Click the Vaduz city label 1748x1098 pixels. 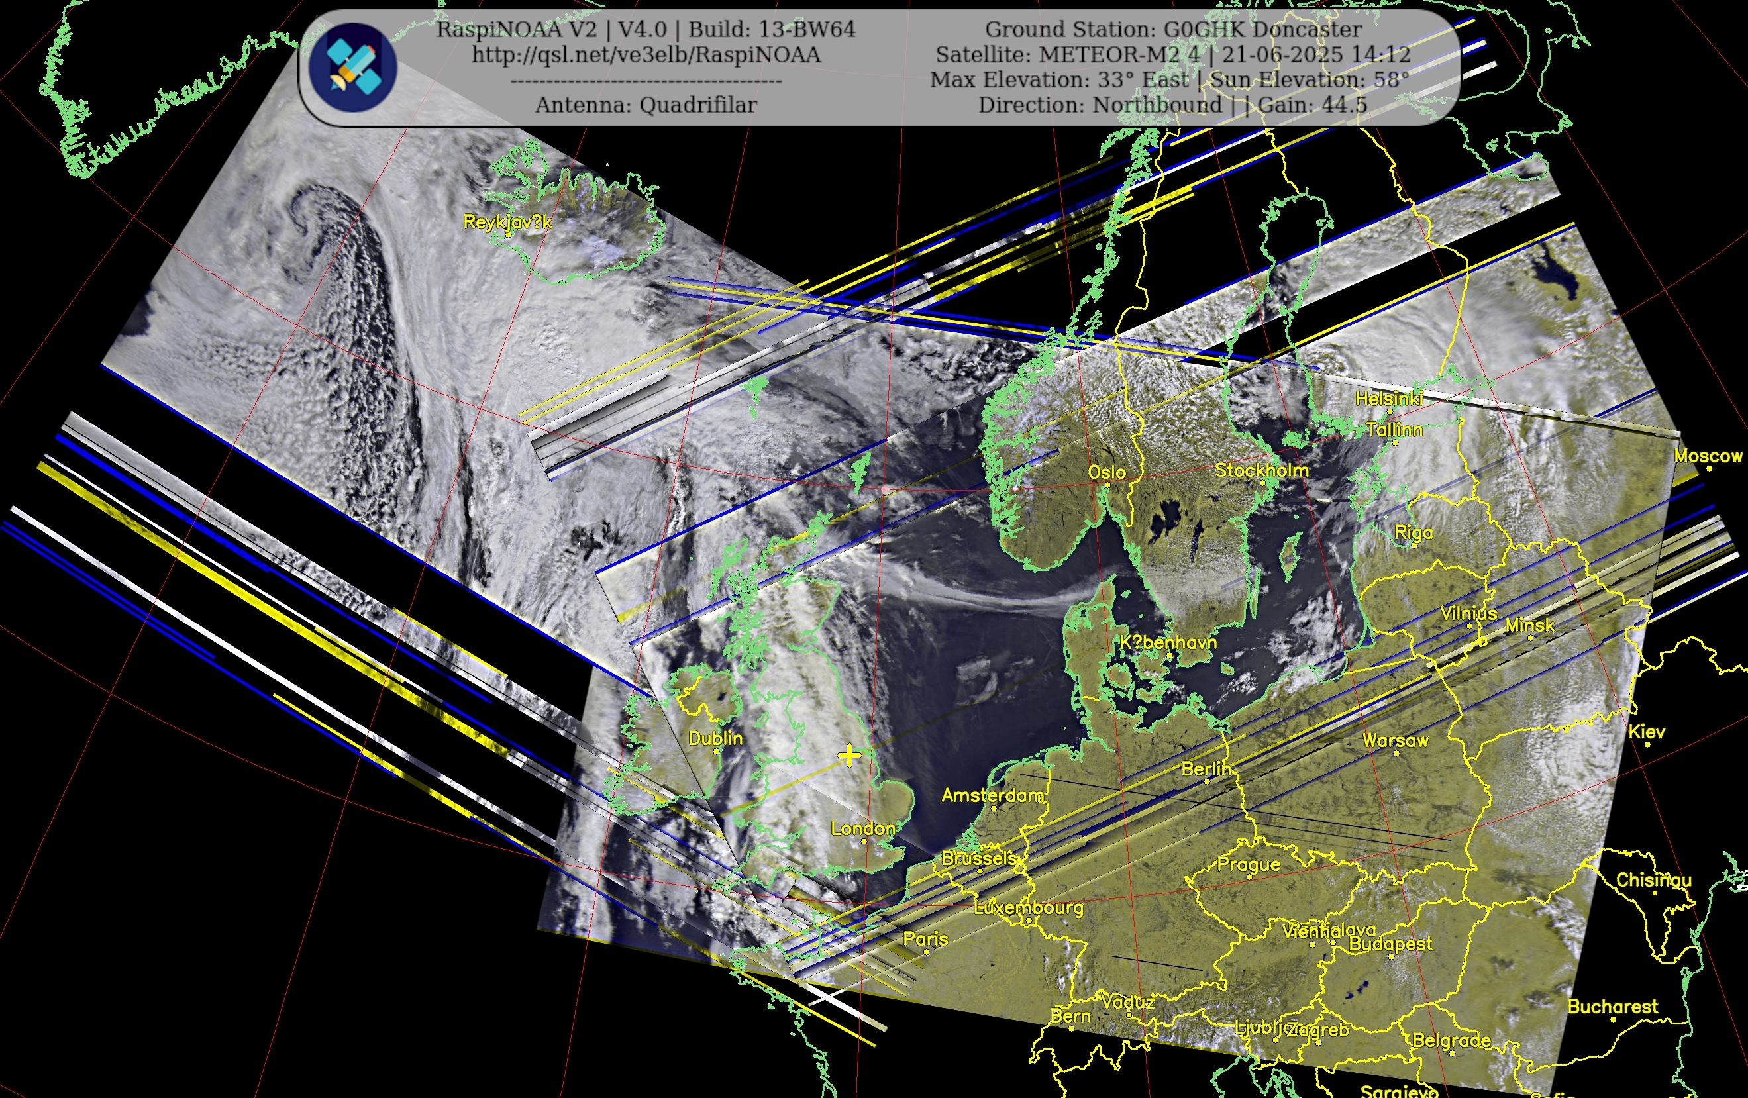pyautogui.click(x=1127, y=1001)
